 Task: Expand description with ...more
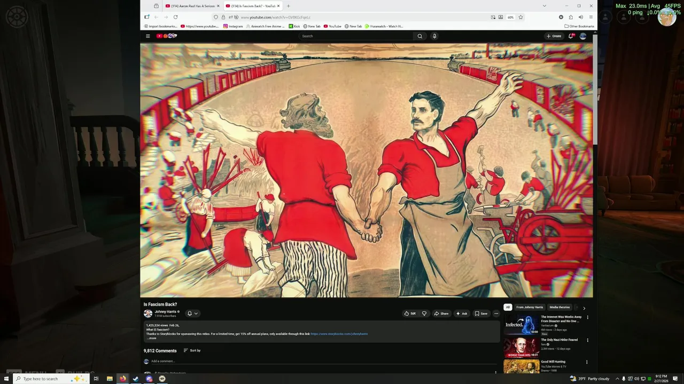[152, 338]
